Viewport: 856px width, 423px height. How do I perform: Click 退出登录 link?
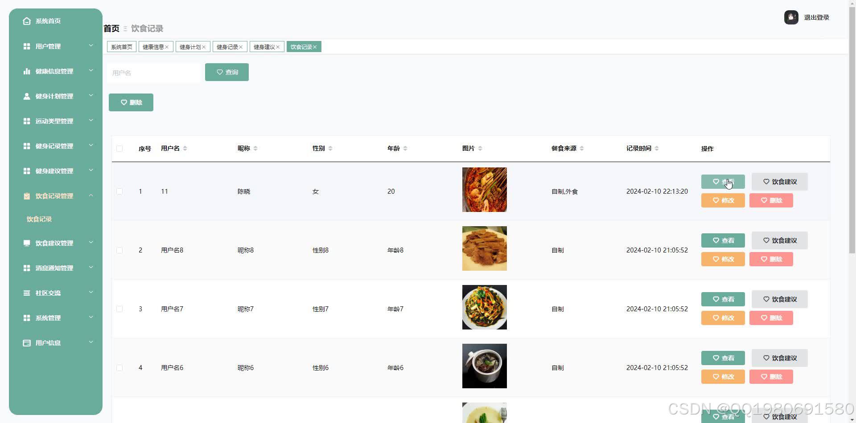817,17
